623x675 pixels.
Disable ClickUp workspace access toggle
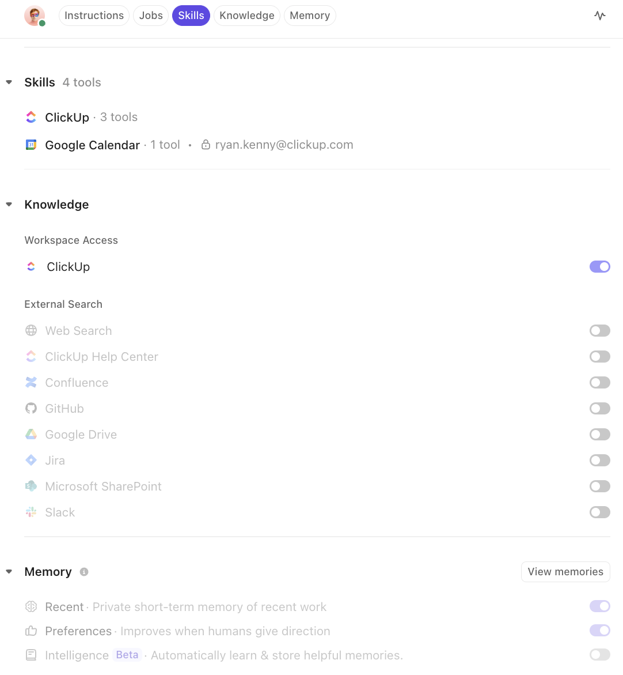coord(599,267)
